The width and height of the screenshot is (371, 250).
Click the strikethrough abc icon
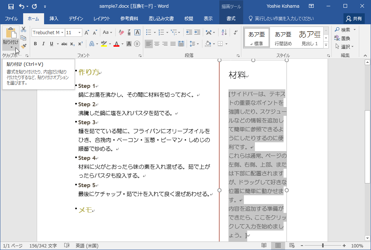pyautogui.click(x=64, y=44)
